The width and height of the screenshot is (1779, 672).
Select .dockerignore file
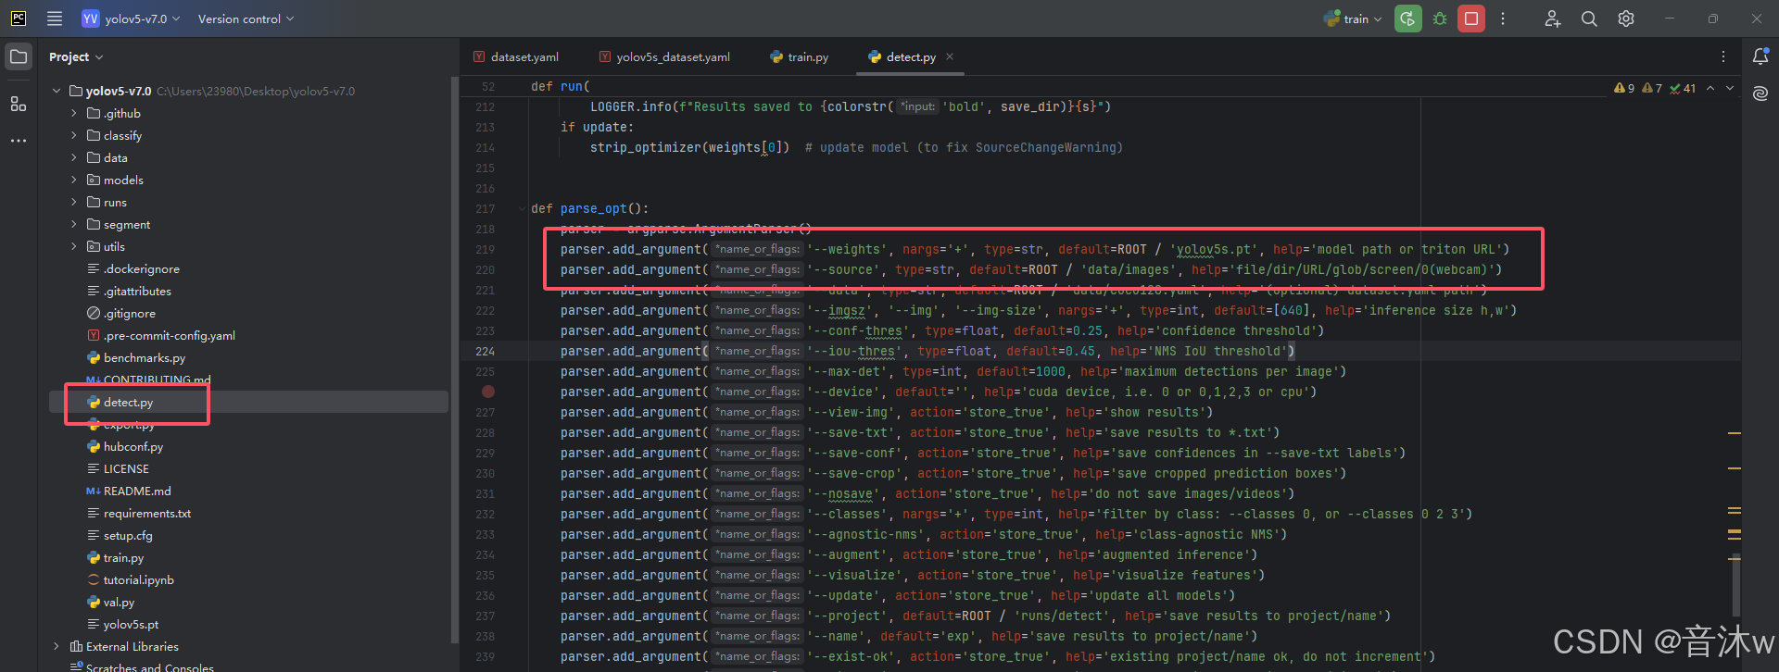coord(141,268)
